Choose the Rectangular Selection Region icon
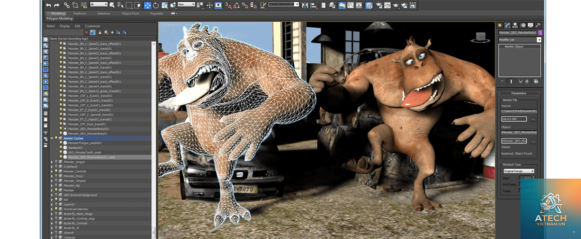Image resolution: width=581 pixels, height=239 pixels. (129, 5)
